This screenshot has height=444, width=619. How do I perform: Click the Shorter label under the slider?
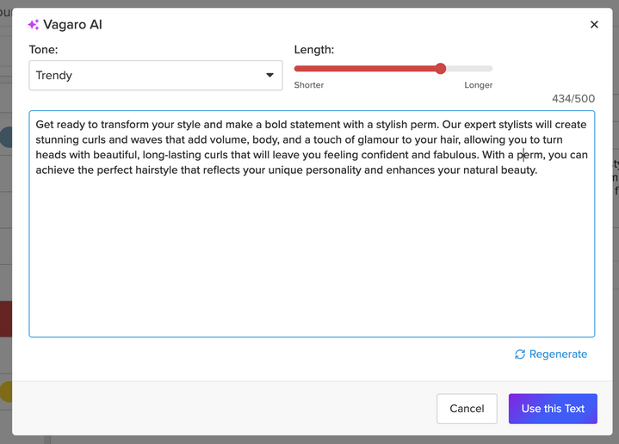point(309,85)
